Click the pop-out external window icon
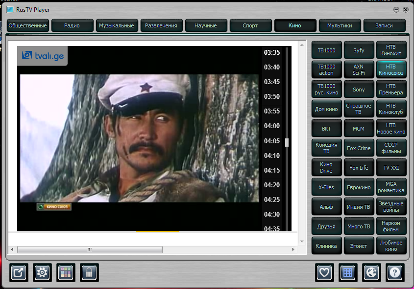Screen dimensions: 414x289 (19, 272)
